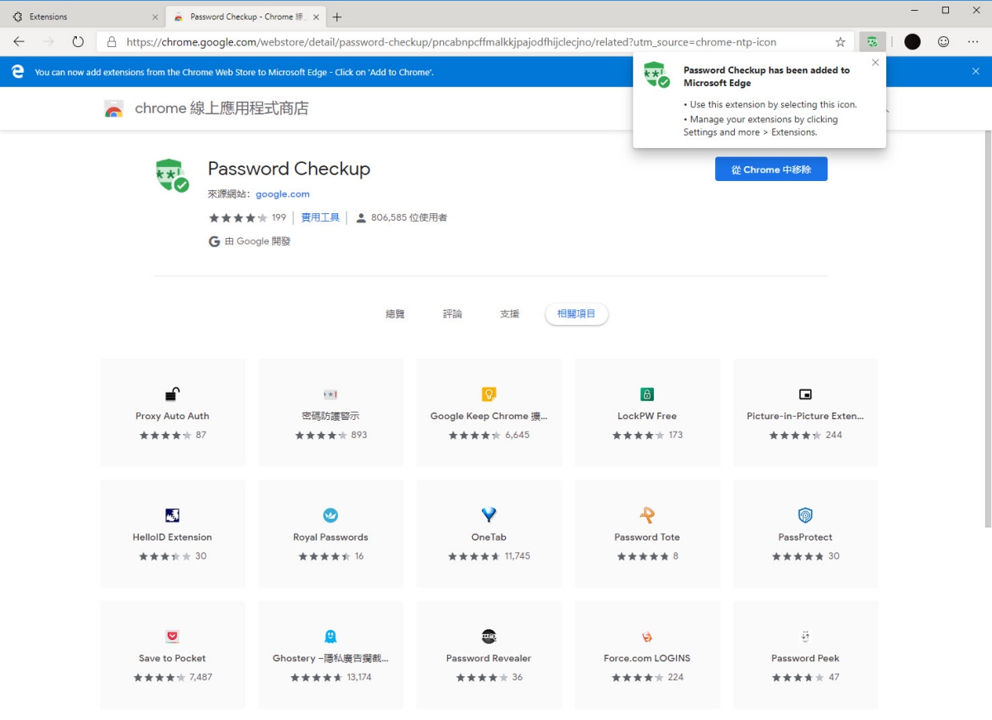Open the profile avatar icon
992x720 pixels.
(913, 41)
